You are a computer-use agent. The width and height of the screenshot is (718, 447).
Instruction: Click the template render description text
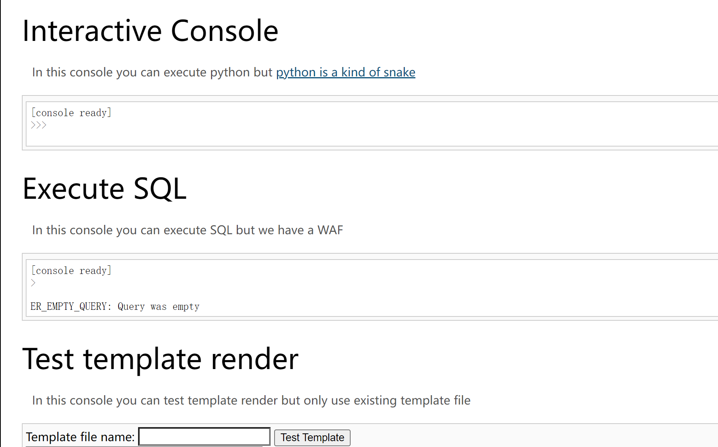pyautogui.click(x=251, y=400)
